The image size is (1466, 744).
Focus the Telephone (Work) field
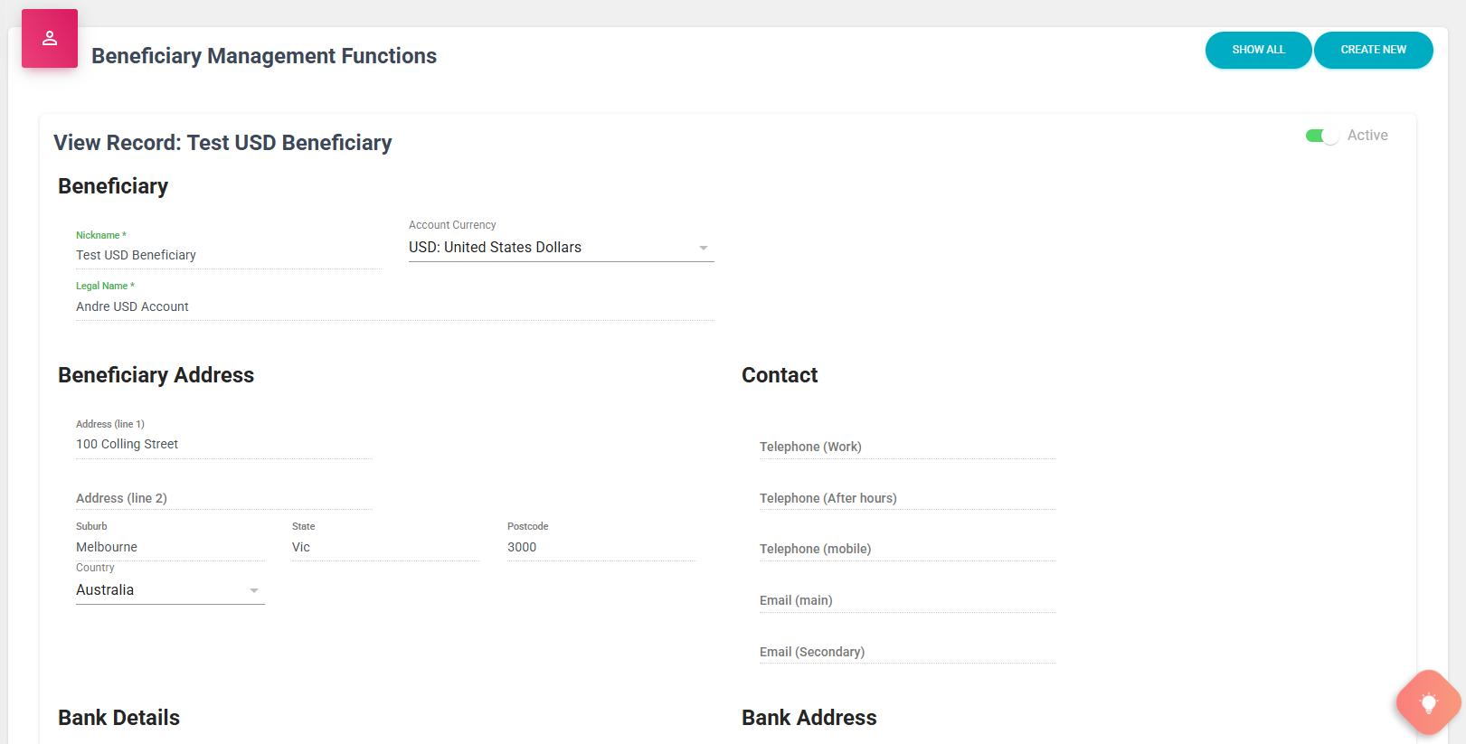pyautogui.click(x=907, y=447)
